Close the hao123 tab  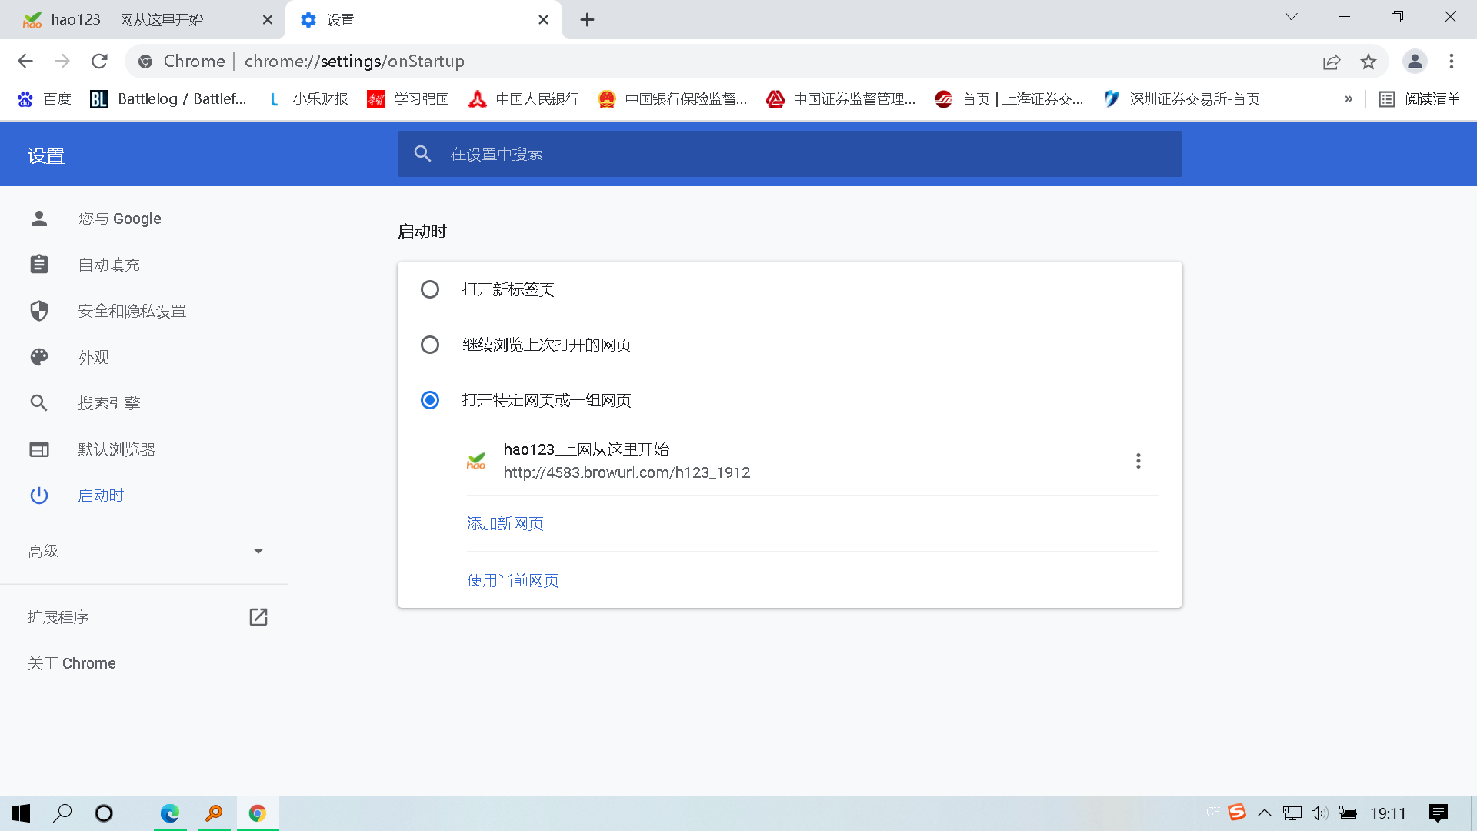pyautogui.click(x=268, y=20)
